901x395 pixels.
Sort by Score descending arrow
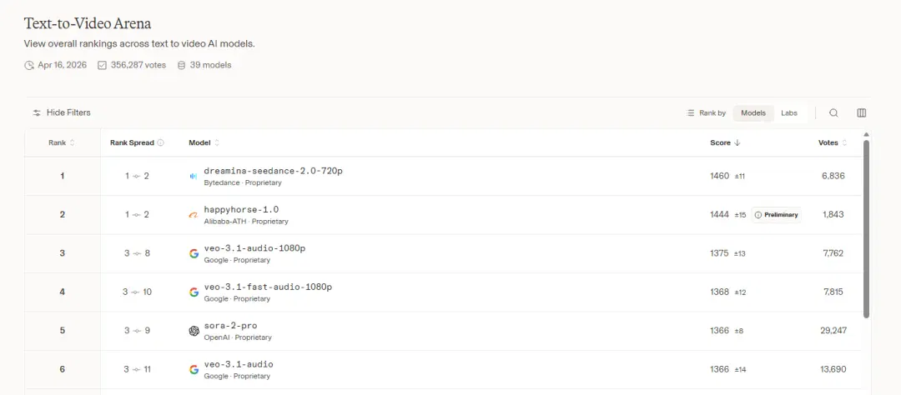click(737, 143)
